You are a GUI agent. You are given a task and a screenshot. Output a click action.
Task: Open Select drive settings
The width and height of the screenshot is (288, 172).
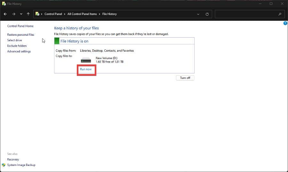(14, 40)
